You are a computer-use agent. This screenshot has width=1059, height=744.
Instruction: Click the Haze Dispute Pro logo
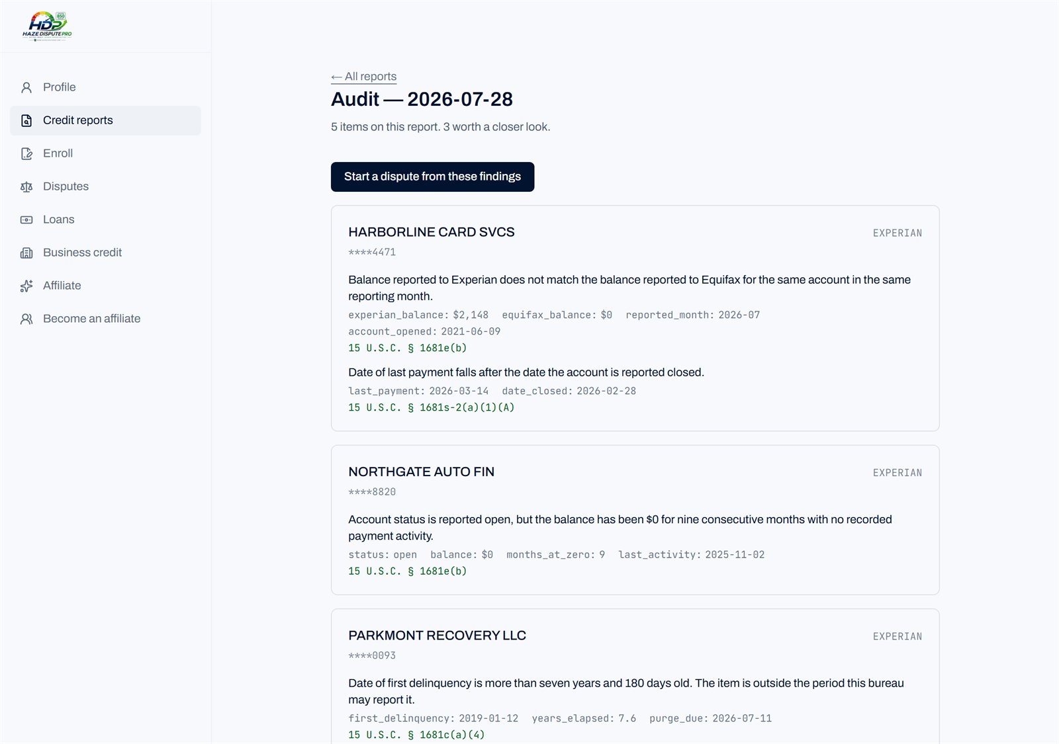47,26
